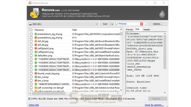
Task: Clear the Pictures filter with red X
Action: click(x=141, y=24)
